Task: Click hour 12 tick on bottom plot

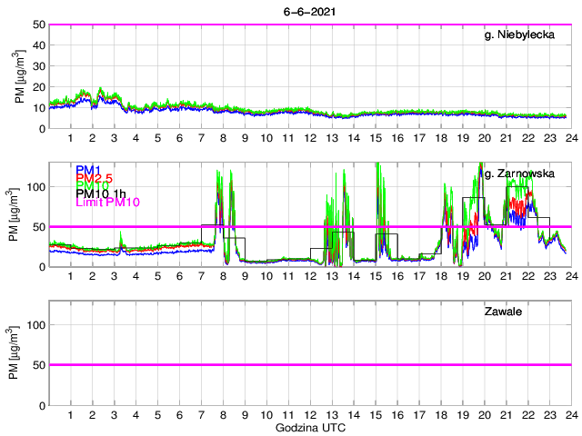Action: [310, 415]
